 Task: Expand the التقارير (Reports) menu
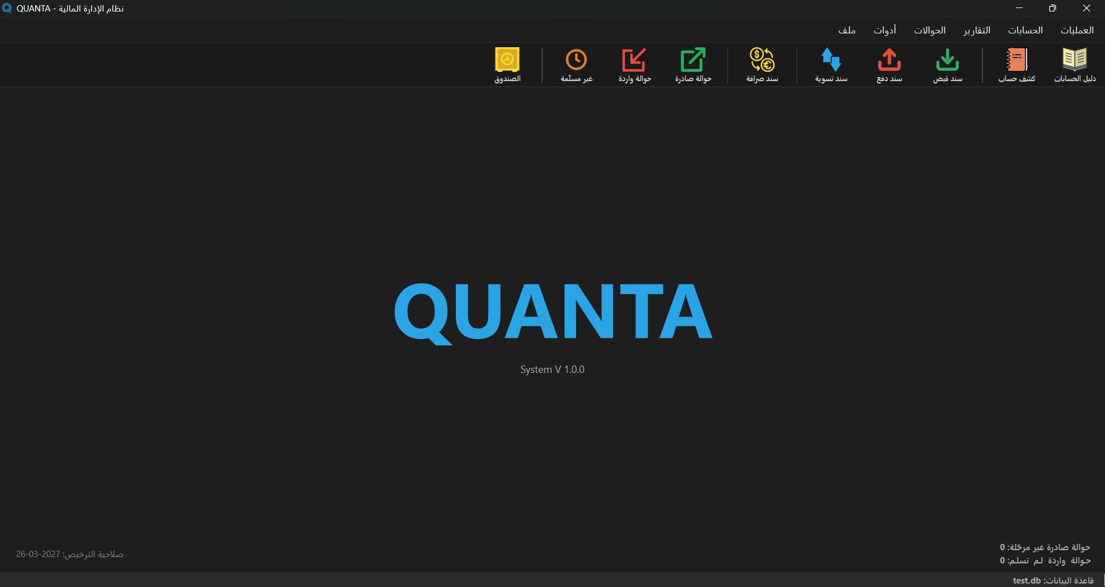pyautogui.click(x=977, y=30)
